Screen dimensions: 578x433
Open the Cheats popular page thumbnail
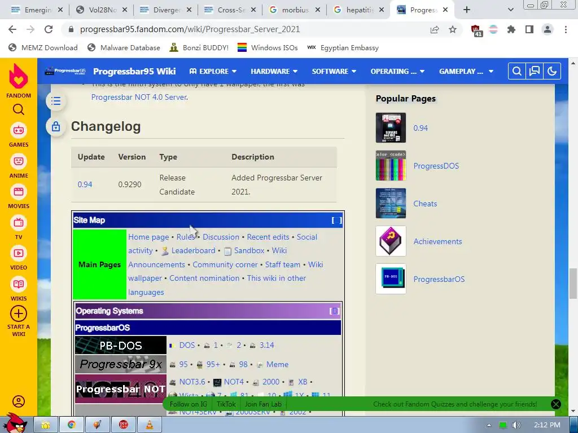tap(391, 203)
